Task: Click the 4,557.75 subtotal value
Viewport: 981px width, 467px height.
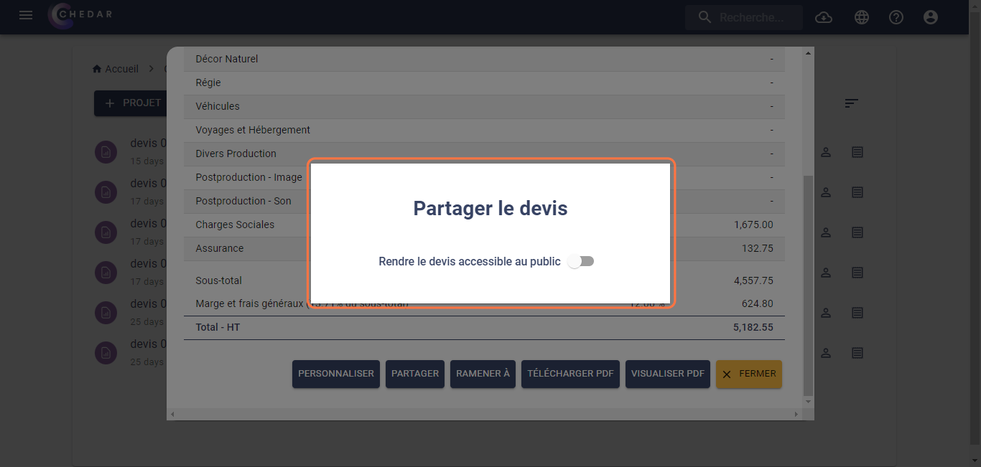Action: click(x=753, y=280)
